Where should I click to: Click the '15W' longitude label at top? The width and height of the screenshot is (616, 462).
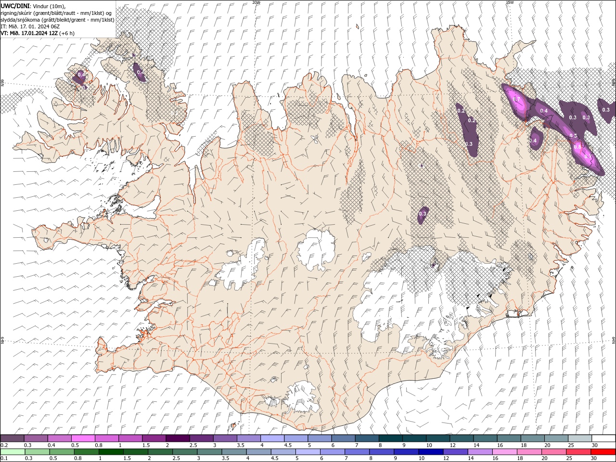point(510,2)
